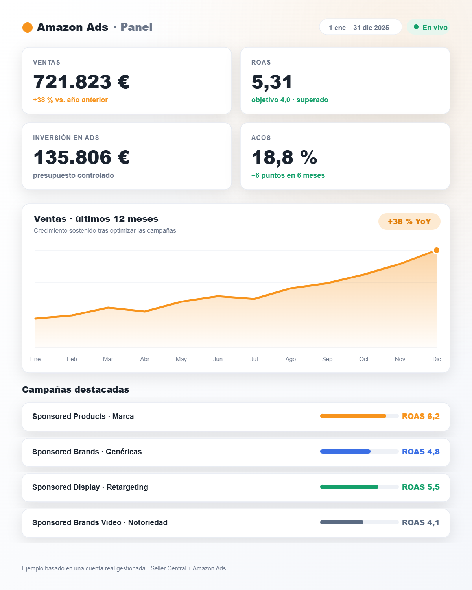Image resolution: width=472 pixels, height=590 pixels.
Task: Click the Dic axis label
Action: pyautogui.click(x=437, y=359)
